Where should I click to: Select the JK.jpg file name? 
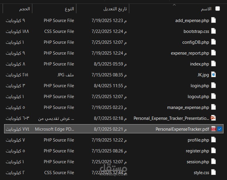point(203,75)
